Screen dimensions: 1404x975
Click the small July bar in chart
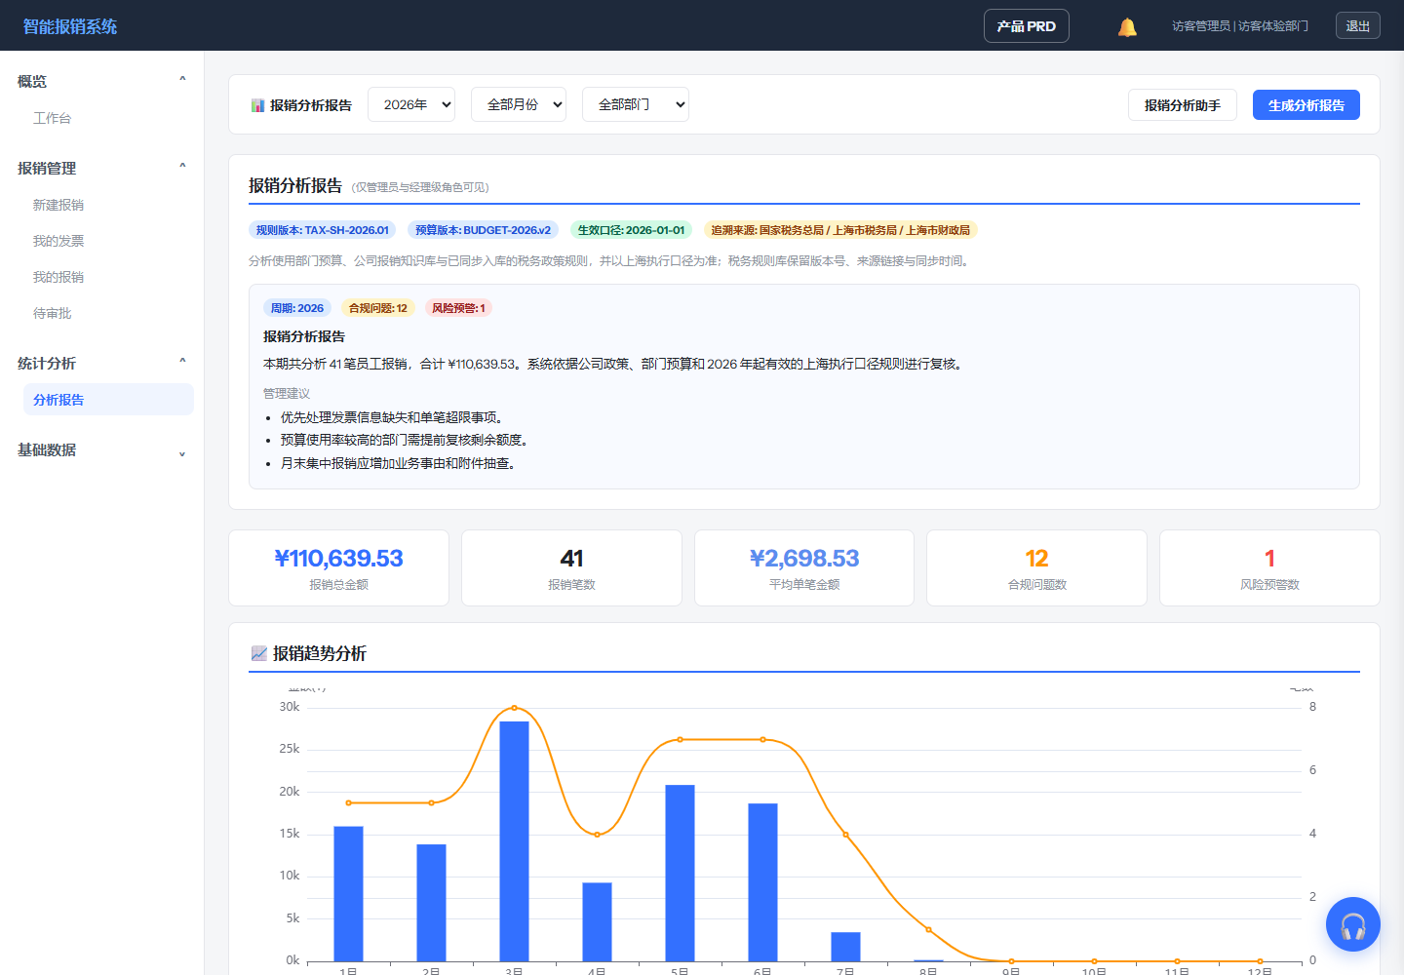[845, 947]
